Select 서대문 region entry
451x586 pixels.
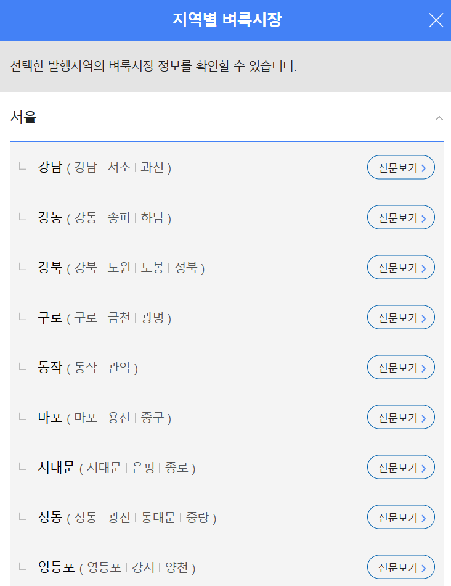point(56,467)
